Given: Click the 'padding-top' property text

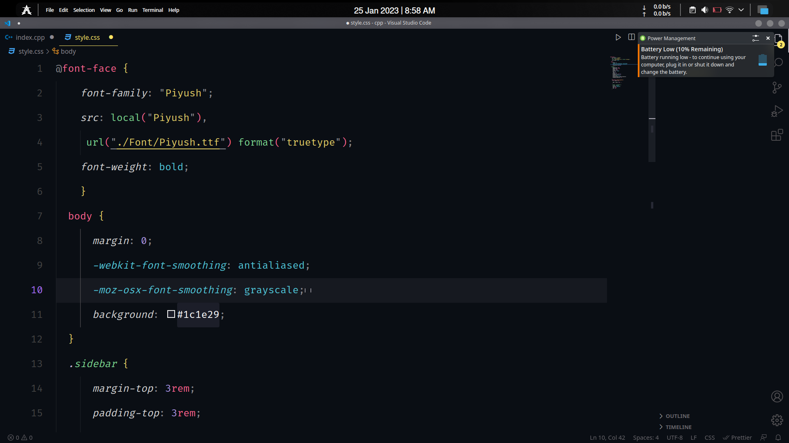Looking at the screenshot, I should pos(126,413).
